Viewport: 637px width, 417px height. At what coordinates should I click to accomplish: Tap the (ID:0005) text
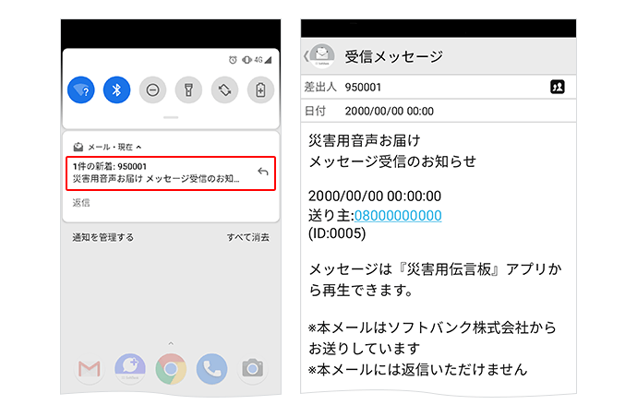(337, 233)
